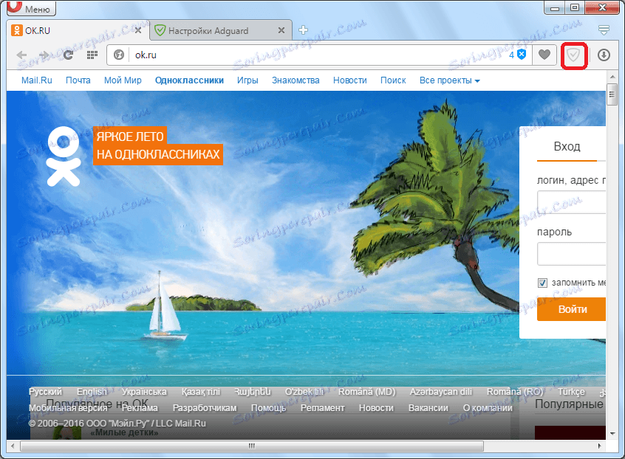
Task: Open the Помощь footer link
Action: click(x=269, y=408)
